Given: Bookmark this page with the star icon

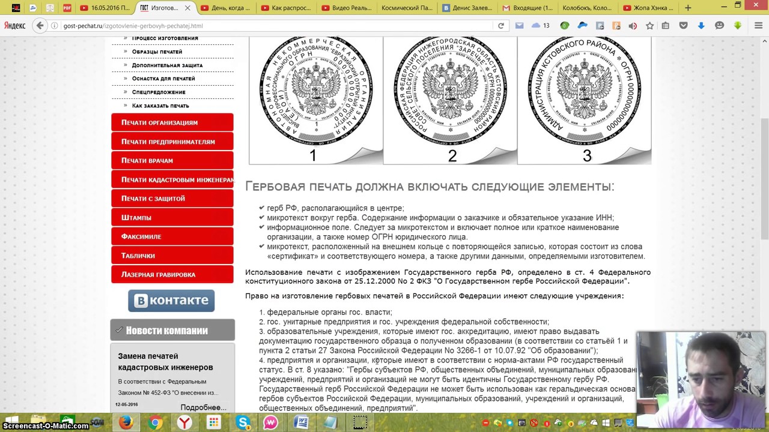Looking at the screenshot, I should (649, 26).
